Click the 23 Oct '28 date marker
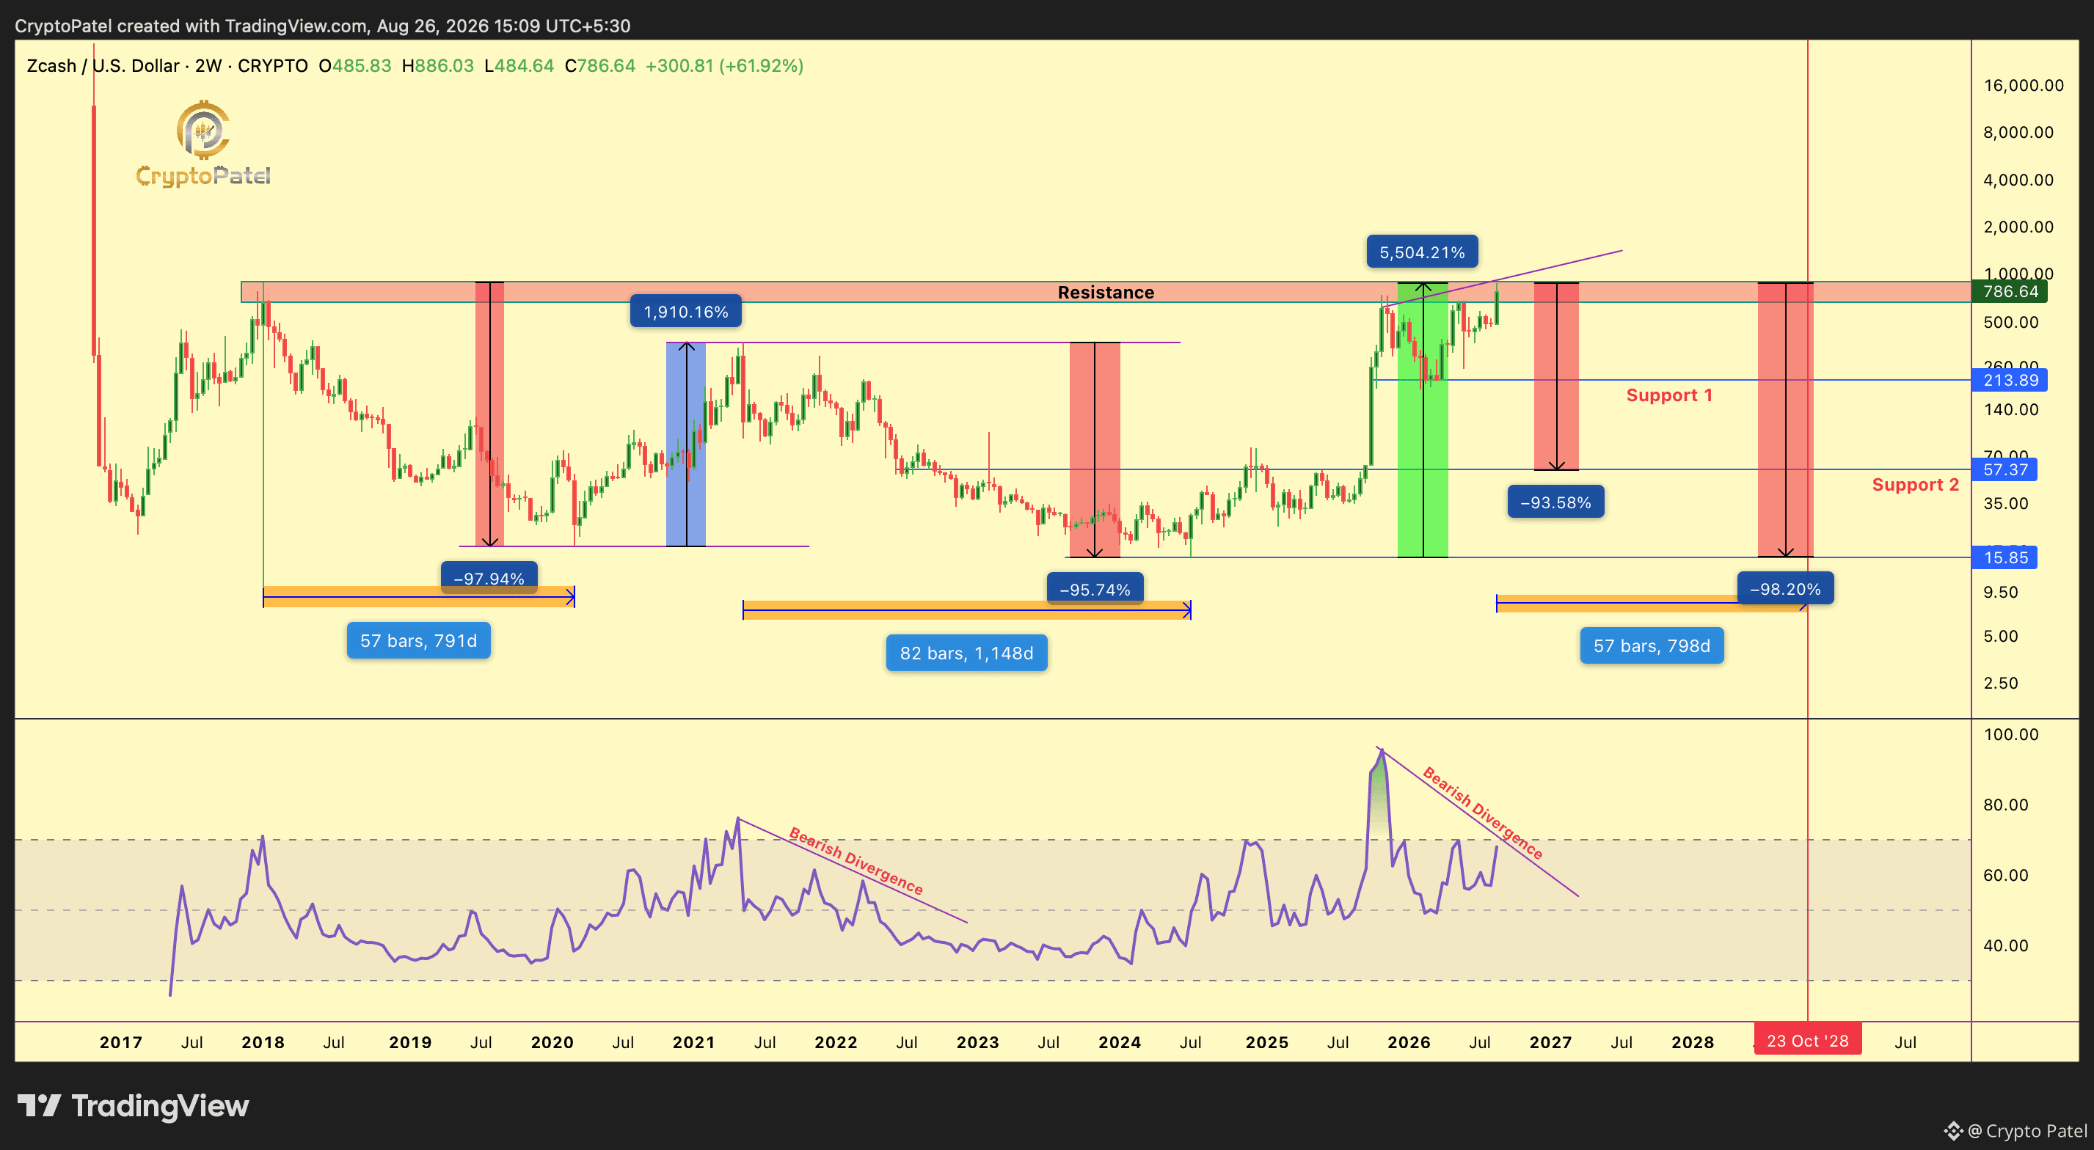 click(x=1808, y=1041)
